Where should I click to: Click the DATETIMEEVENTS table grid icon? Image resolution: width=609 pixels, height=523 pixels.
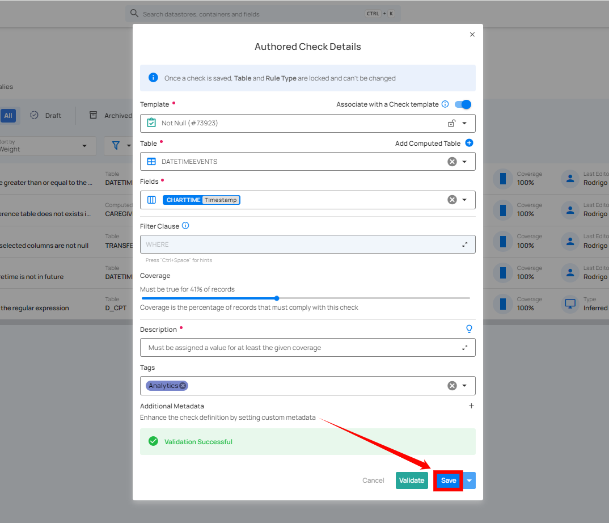pos(151,162)
